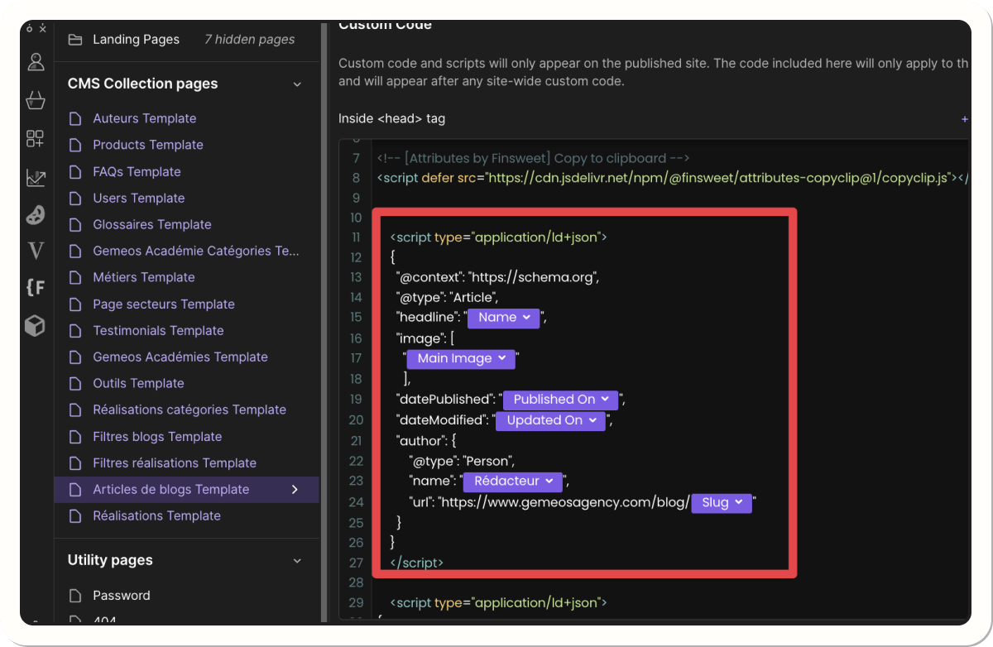993x647 pixels.
Task: Open the Gemeos Académies Template page
Action: (x=180, y=357)
